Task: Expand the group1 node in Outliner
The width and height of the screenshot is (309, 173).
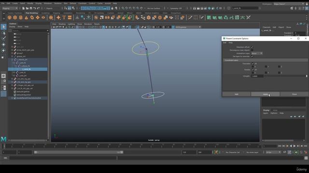Action: pyautogui.click(x=12, y=53)
